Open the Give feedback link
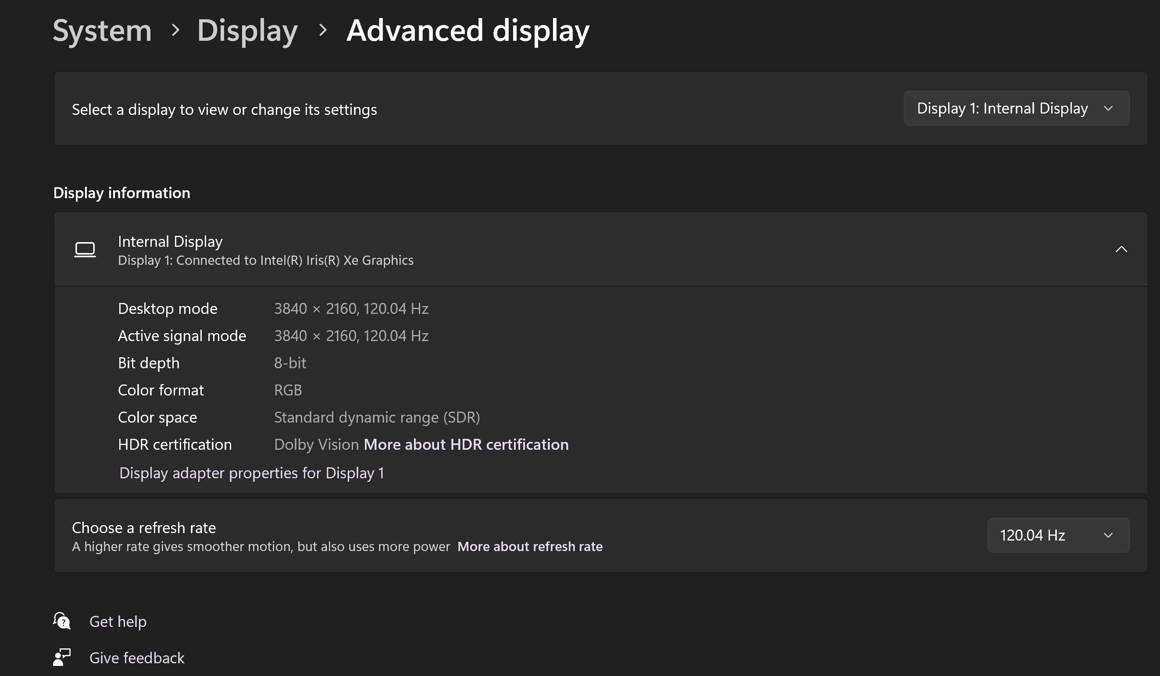 pos(137,658)
